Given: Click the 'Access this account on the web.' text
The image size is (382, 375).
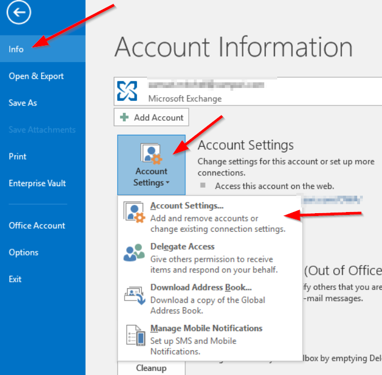Looking at the screenshot, I should click(274, 186).
